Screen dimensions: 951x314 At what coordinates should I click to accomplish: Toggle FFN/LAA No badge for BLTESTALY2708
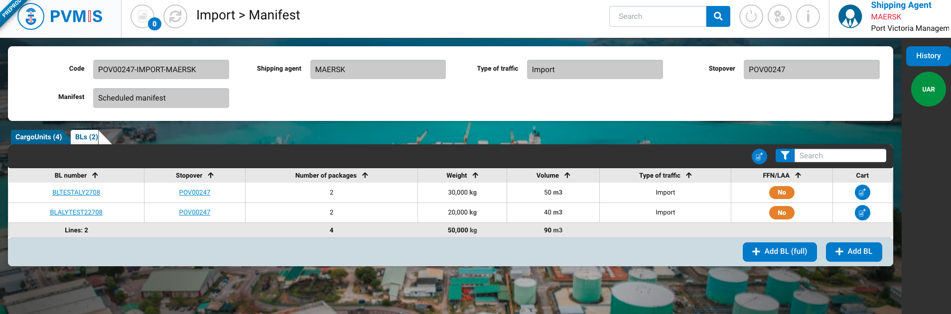point(781,193)
